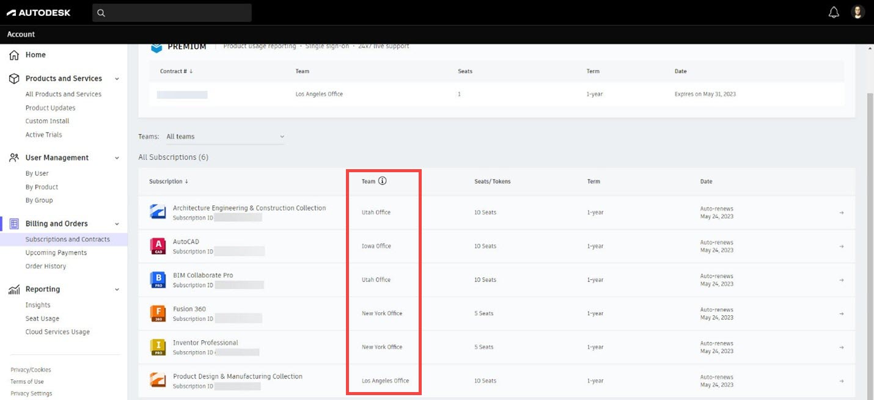Viewport: 874px width, 400px height.
Task: Open Seat Usage report
Action: pos(42,319)
